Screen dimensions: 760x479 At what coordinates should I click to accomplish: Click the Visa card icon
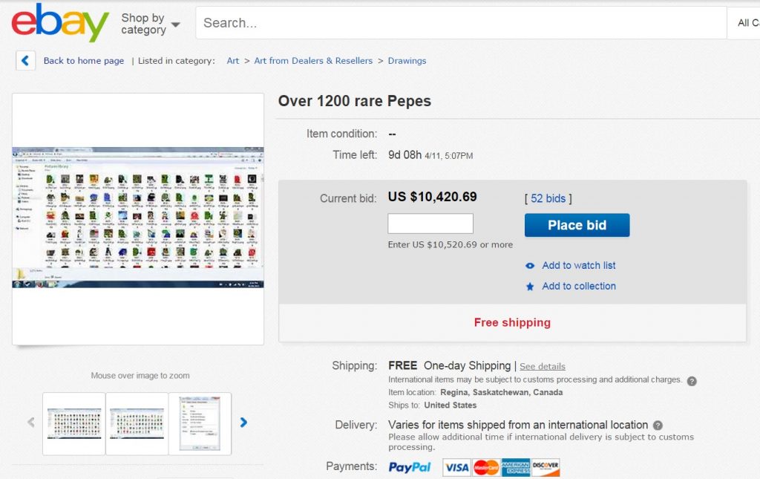point(457,467)
